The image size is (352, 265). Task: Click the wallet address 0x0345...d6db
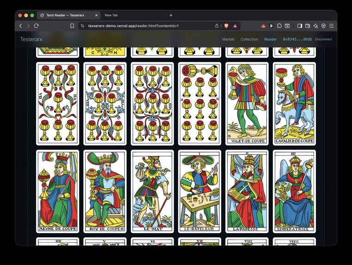click(x=297, y=39)
